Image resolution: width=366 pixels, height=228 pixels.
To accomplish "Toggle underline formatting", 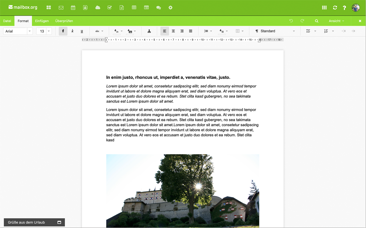I will (x=82, y=31).
